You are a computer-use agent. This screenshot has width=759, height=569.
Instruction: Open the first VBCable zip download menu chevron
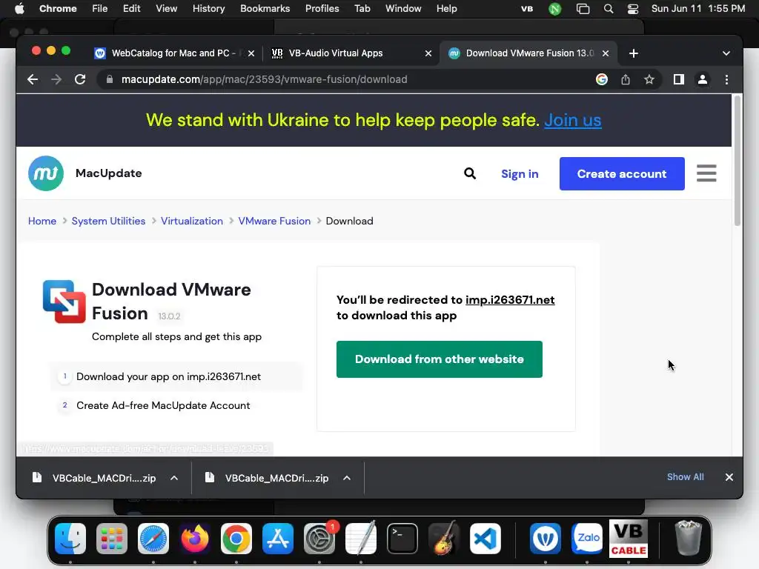[174, 478]
